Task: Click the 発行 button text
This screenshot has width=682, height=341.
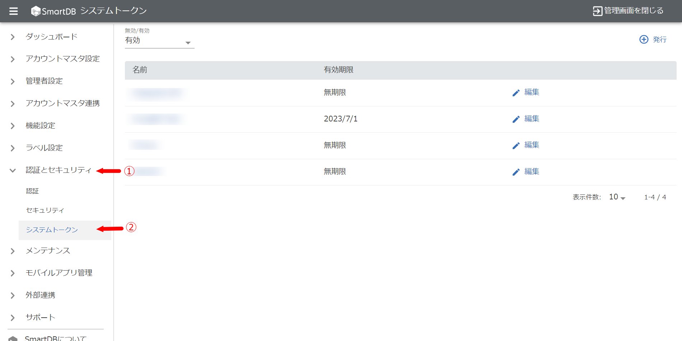Action: [x=659, y=40]
